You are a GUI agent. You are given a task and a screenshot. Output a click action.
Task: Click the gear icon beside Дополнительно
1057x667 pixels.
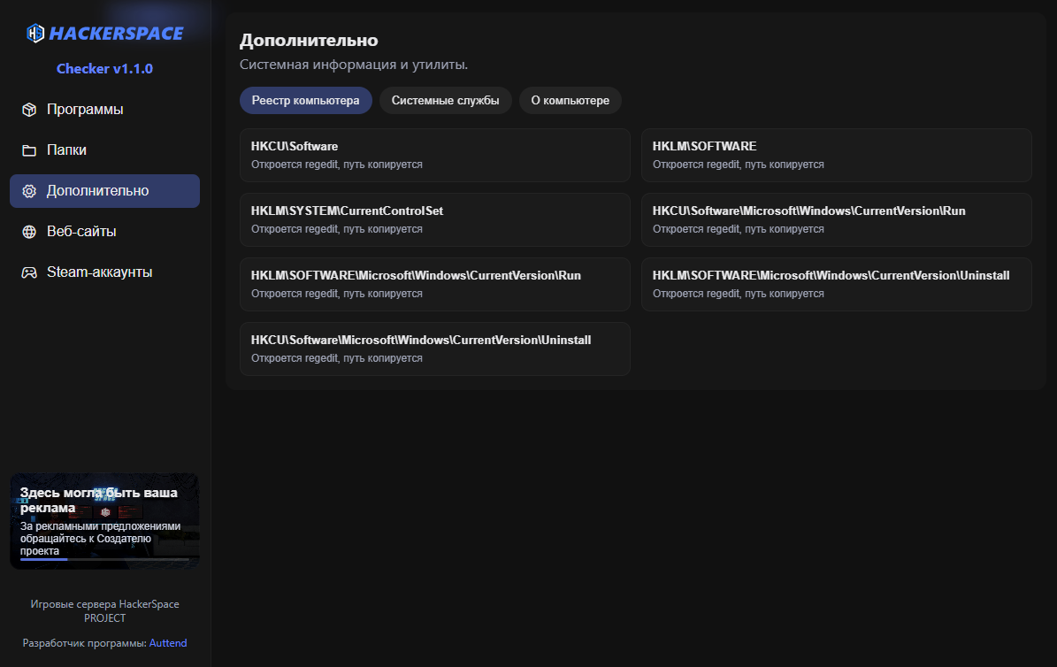click(x=29, y=191)
